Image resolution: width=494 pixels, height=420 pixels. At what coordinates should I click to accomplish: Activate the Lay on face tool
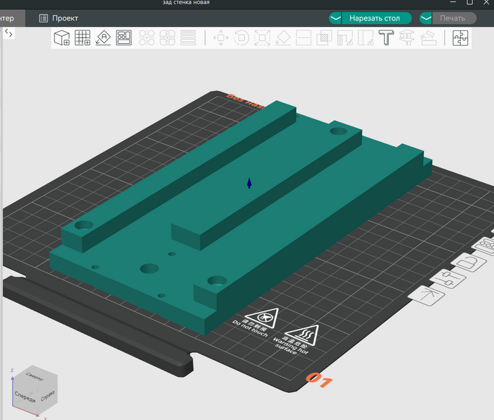pyautogui.click(x=282, y=38)
